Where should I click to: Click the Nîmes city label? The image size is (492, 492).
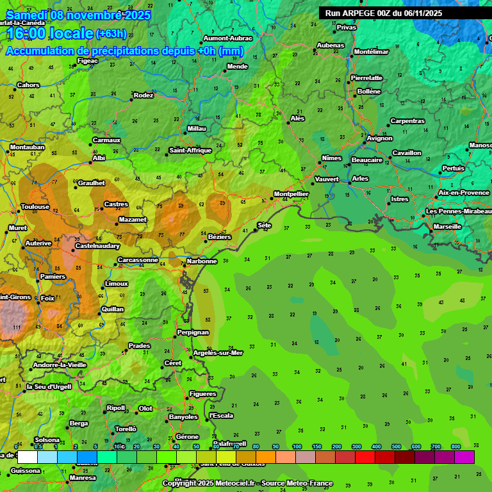coord(332,158)
